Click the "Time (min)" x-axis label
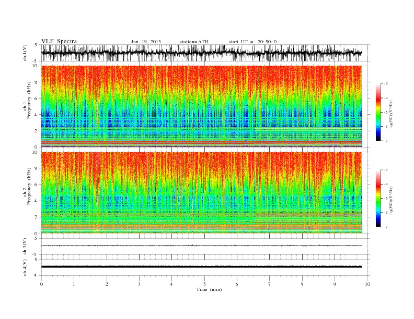Viewport: 414px width, 319px height. pyautogui.click(x=209, y=289)
